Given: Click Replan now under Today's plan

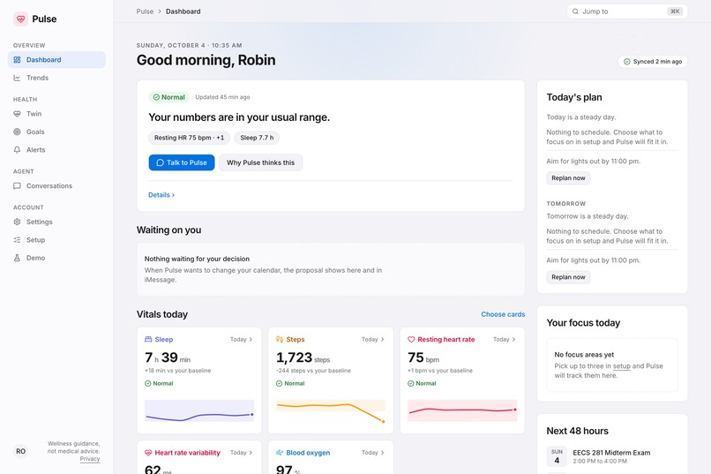Looking at the screenshot, I should pyautogui.click(x=568, y=178).
